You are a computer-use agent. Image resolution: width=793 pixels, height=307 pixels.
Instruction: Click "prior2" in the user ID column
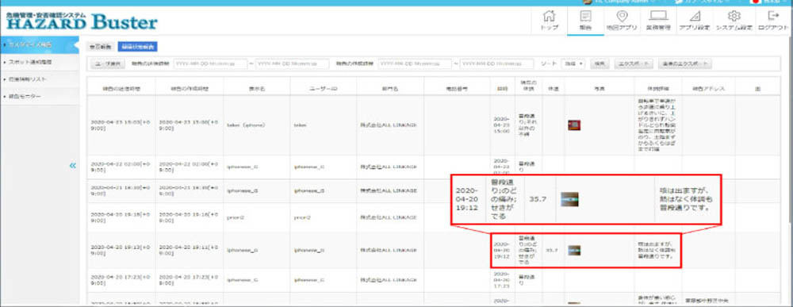[x=302, y=217]
